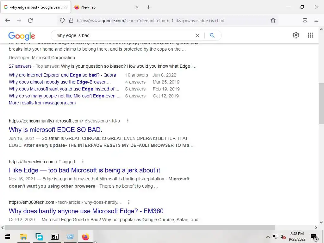Reload the current page
This screenshot has height=243, width=324.
[30, 21]
